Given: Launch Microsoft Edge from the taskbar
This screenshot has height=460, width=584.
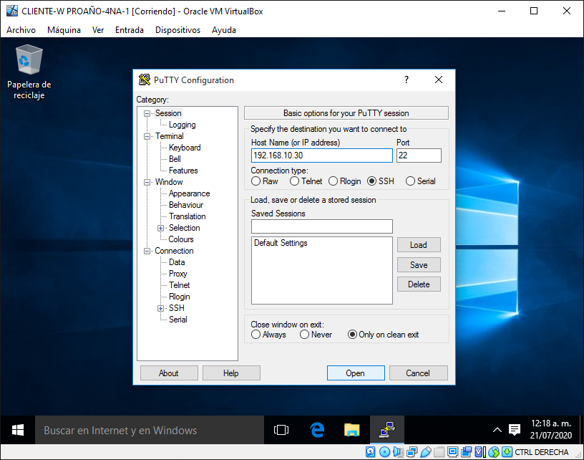Looking at the screenshot, I should pos(317,430).
